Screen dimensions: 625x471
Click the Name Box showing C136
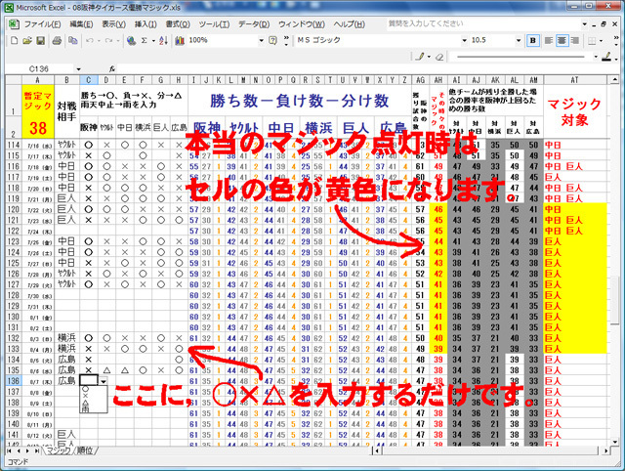pyautogui.click(x=39, y=69)
